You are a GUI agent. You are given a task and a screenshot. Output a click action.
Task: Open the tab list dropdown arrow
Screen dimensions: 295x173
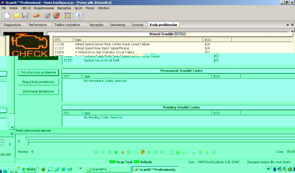pyautogui.click(x=287, y=25)
